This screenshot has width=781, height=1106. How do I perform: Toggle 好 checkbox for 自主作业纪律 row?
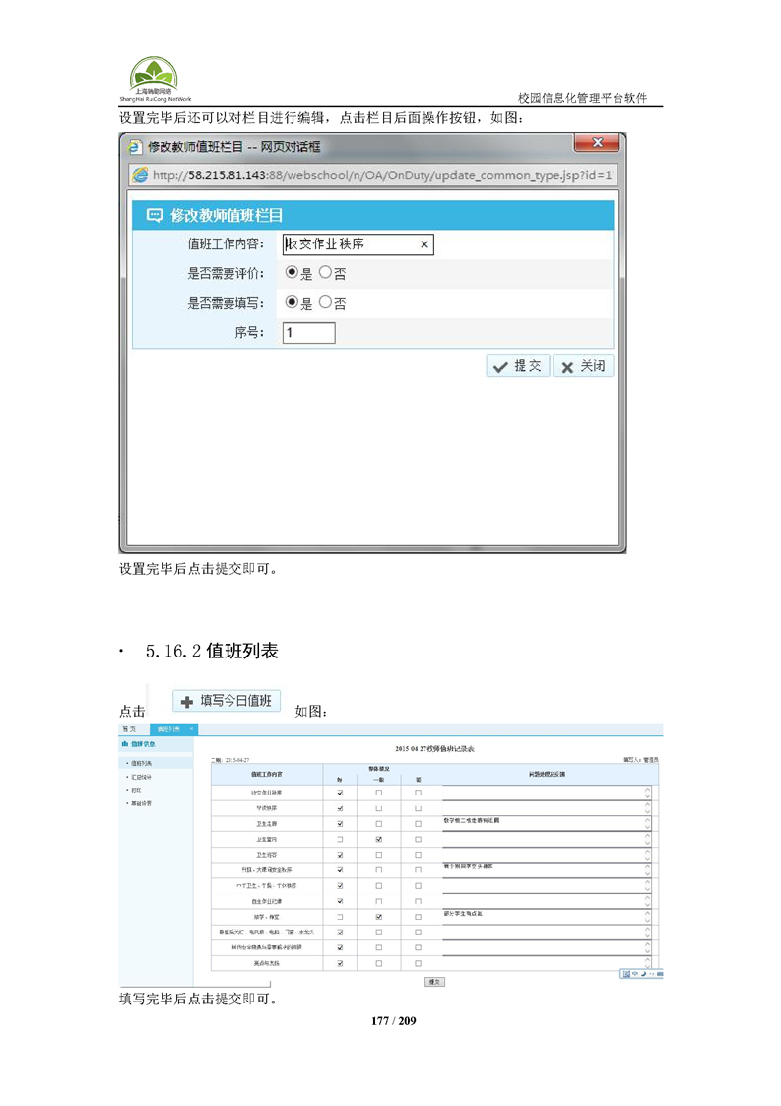340,901
